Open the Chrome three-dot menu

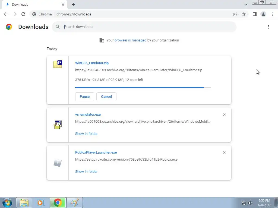point(272,14)
